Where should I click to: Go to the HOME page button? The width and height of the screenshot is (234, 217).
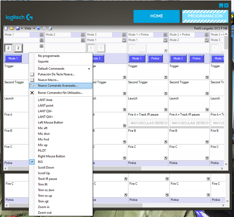157,16
